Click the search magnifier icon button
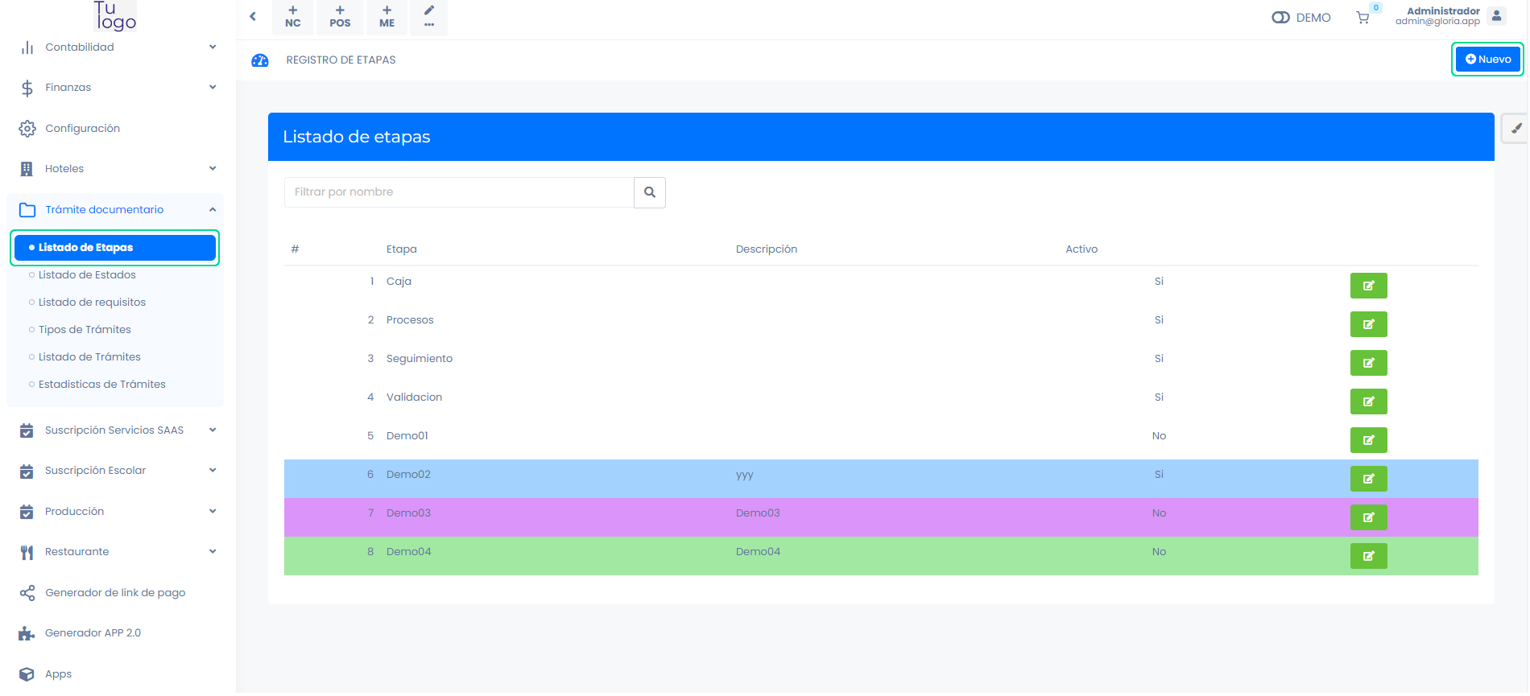 649,192
